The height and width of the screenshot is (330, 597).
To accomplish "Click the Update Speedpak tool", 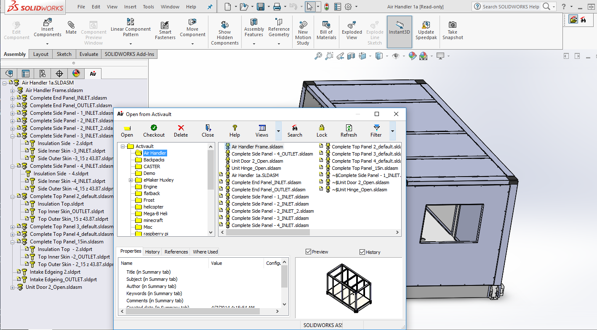I will point(426,30).
